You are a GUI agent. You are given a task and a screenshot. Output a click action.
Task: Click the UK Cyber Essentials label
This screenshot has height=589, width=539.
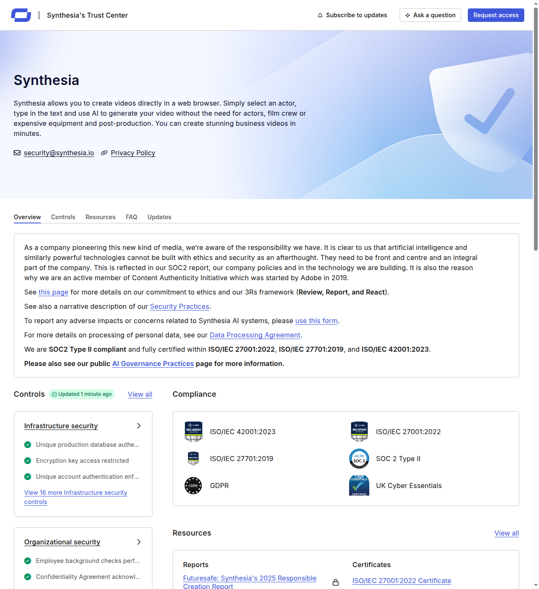(409, 486)
